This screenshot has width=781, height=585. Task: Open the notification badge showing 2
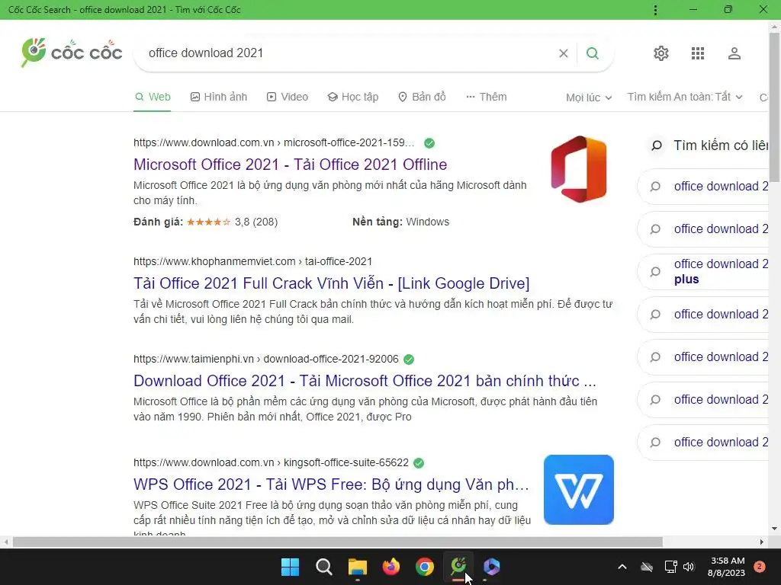pyautogui.click(x=760, y=567)
